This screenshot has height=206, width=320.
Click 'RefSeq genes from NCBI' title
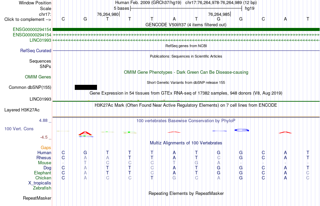pos(186,46)
